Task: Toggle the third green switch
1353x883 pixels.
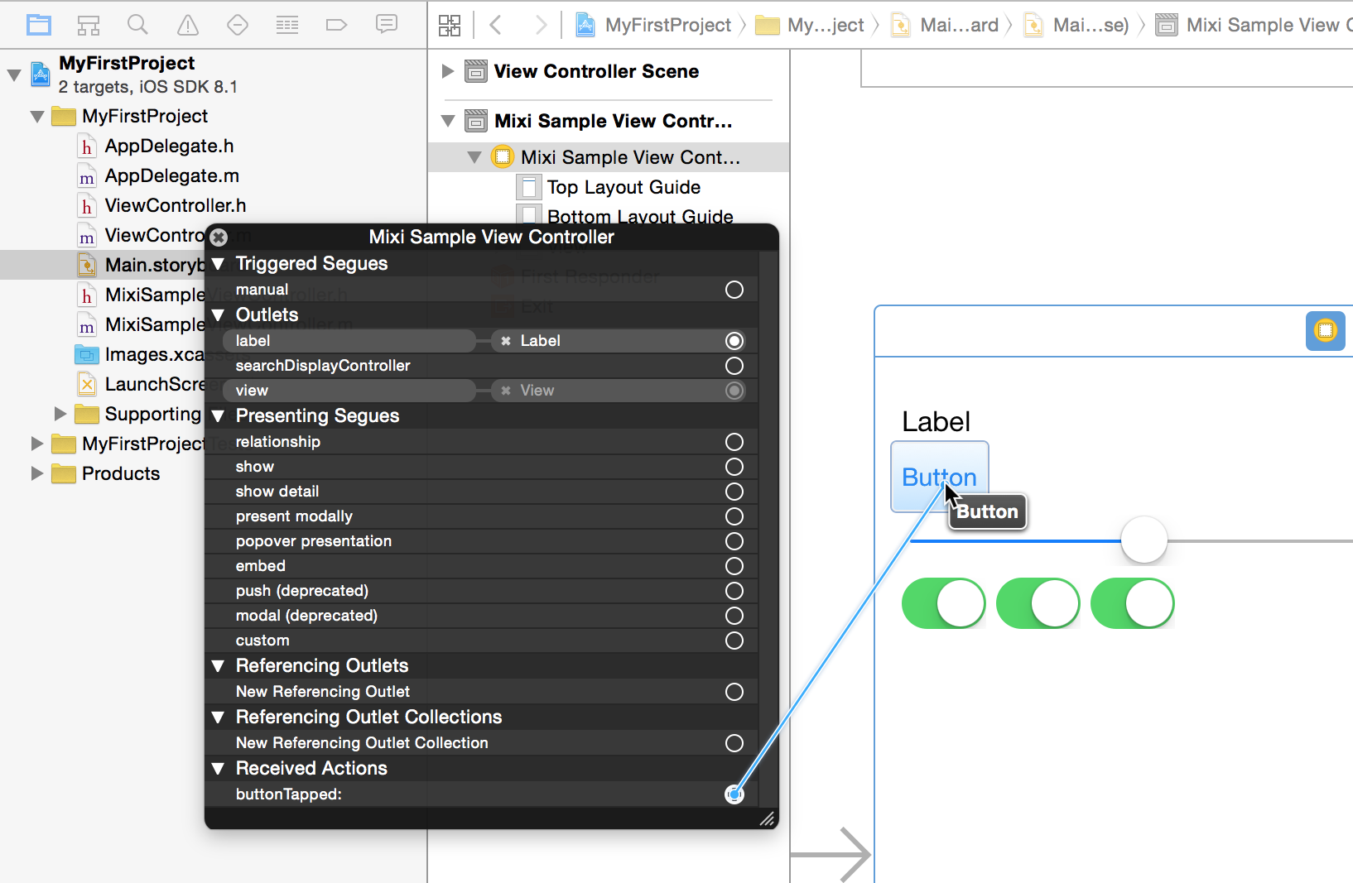Action: pyautogui.click(x=1133, y=603)
